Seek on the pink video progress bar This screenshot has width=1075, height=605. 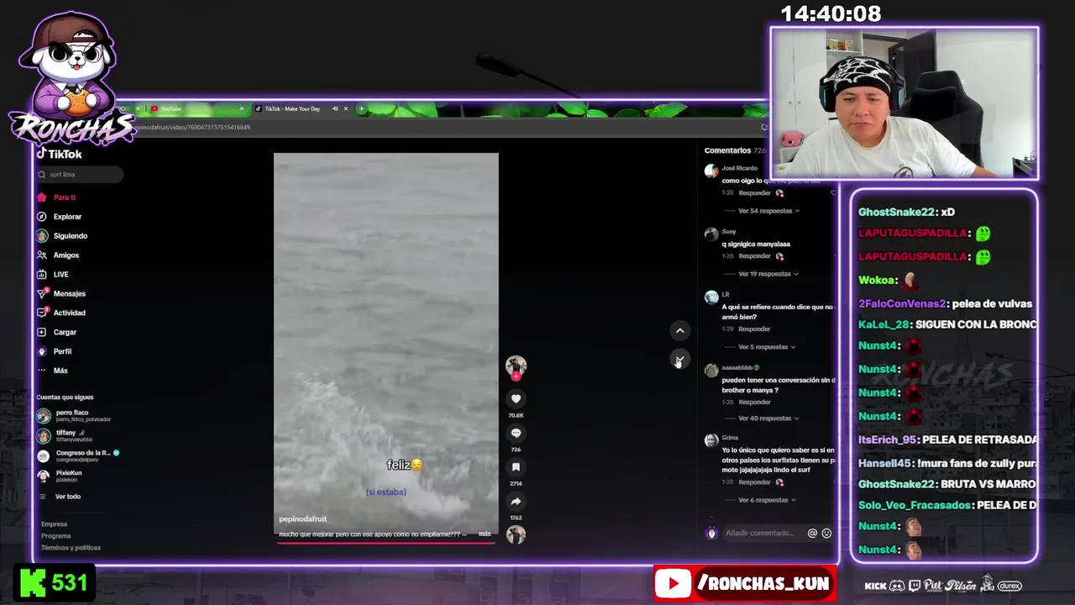click(x=386, y=543)
